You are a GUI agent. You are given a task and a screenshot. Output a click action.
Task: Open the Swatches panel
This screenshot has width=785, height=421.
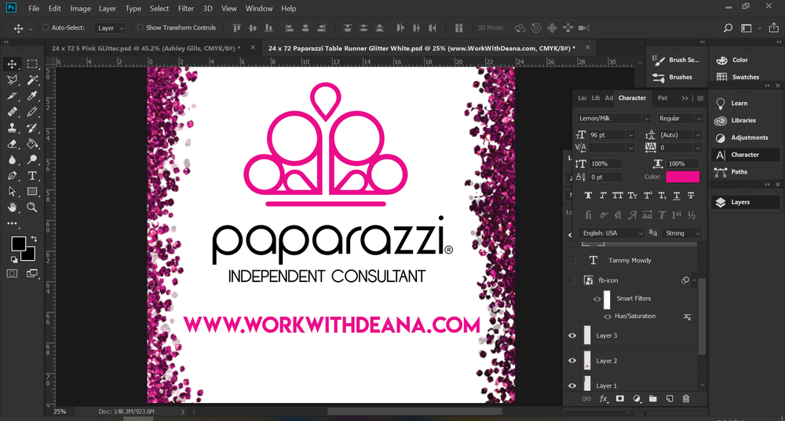click(x=745, y=77)
